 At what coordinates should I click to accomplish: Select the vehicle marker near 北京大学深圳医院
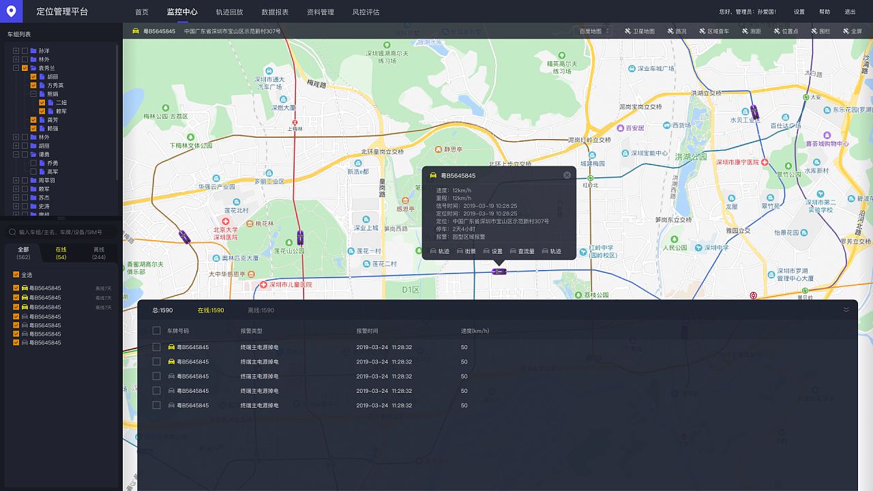tap(184, 237)
